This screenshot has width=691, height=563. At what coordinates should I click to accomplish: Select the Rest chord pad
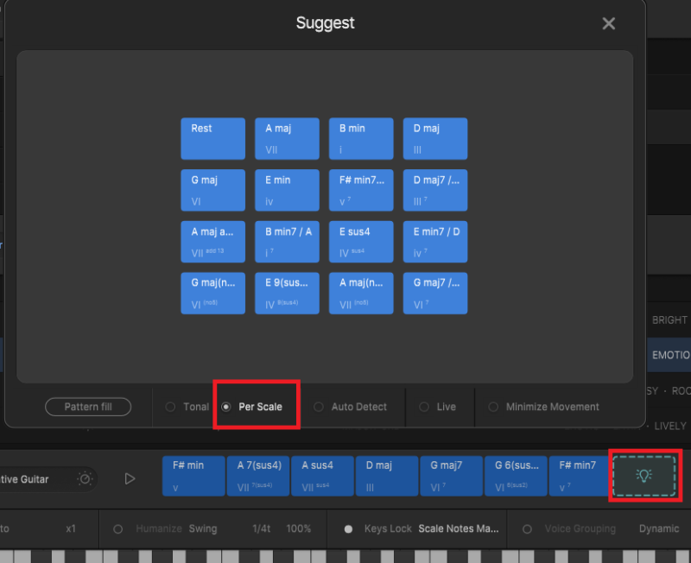212,138
